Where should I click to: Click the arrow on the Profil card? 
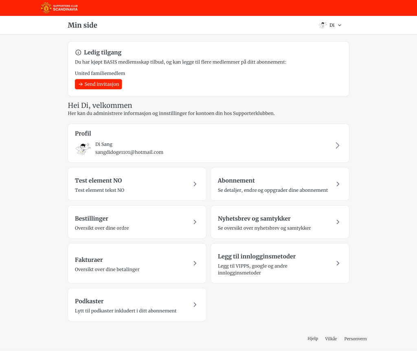[337, 145]
